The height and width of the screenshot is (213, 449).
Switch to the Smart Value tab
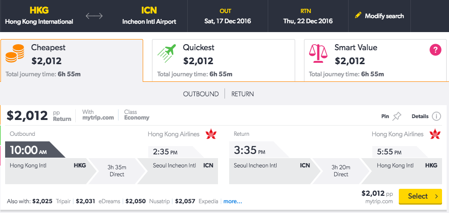click(375, 60)
